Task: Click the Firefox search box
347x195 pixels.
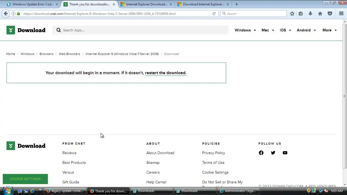Action: click(x=253, y=14)
